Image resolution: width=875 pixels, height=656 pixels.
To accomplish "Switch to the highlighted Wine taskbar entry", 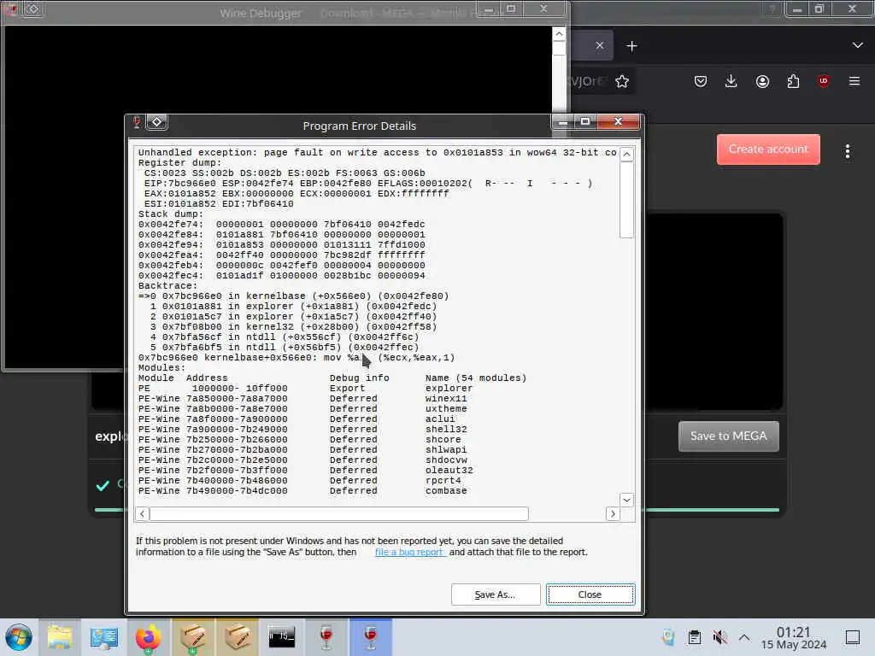I will tap(371, 637).
